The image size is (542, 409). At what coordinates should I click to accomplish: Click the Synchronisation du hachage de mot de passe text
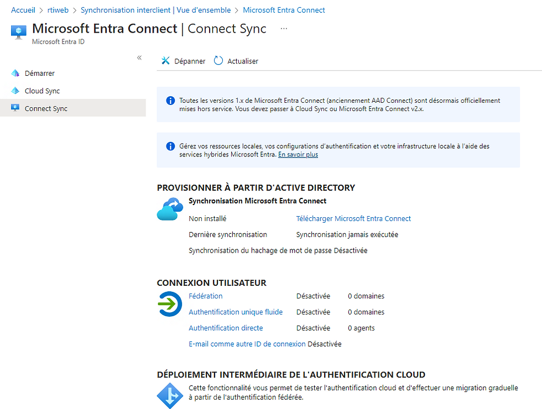tap(260, 250)
